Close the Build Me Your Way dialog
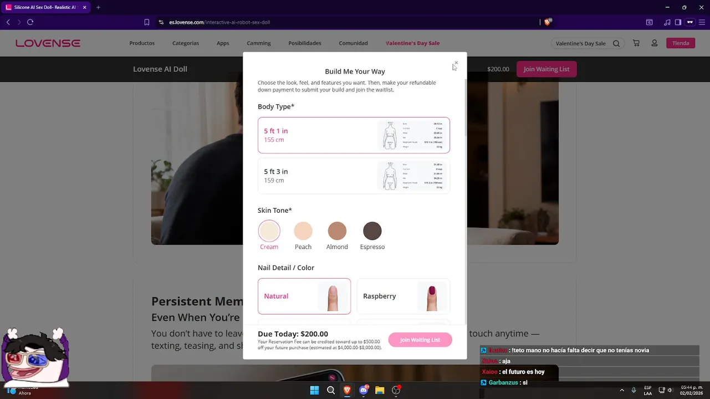 (x=456, y=63)
